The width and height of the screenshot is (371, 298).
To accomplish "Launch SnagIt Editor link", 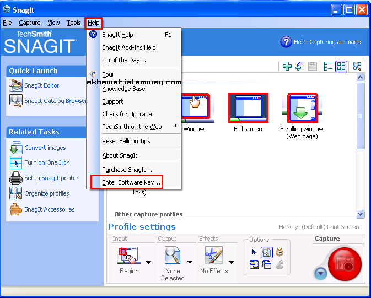I will (42, 85).
